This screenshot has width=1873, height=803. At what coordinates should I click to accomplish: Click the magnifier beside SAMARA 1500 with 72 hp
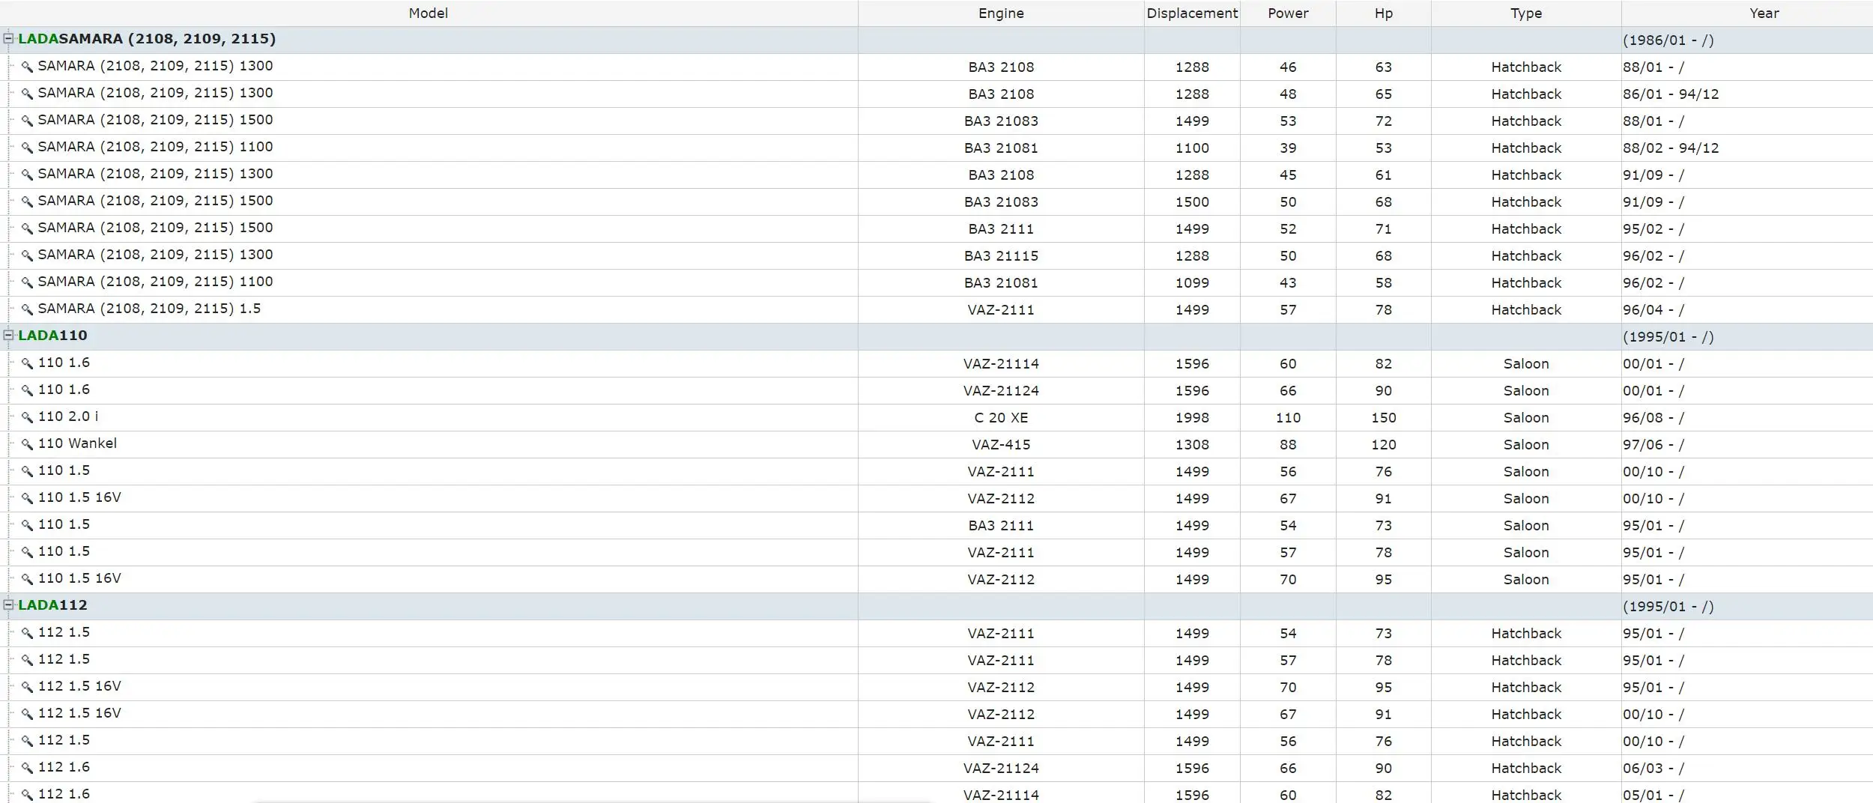(27, 121)
